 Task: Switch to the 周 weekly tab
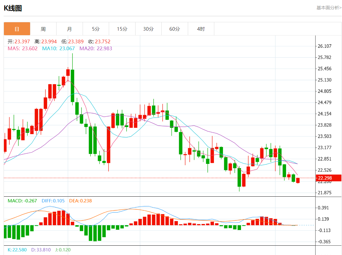tap(43, 29)
